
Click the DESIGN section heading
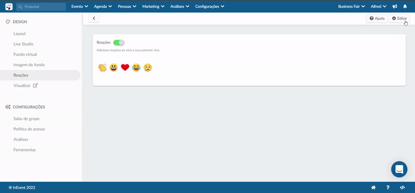20,22
